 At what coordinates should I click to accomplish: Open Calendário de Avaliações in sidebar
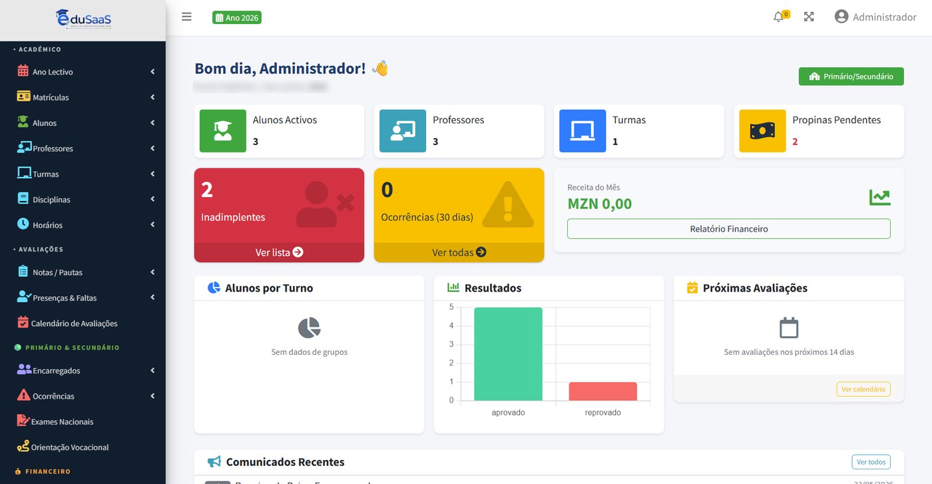coord(83,323)
